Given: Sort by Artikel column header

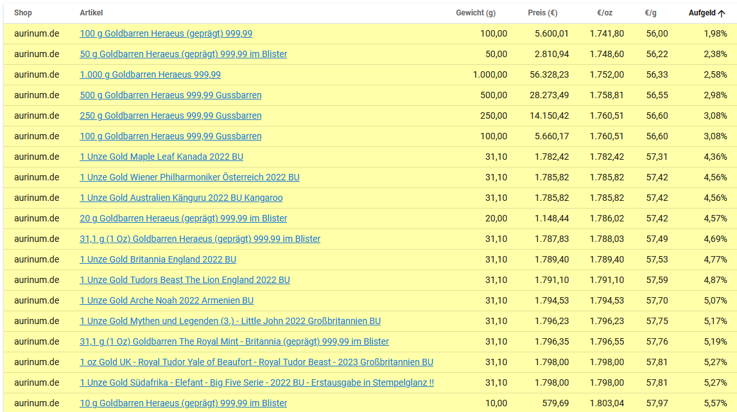Looking at the screenshot, I should [91, 13].
